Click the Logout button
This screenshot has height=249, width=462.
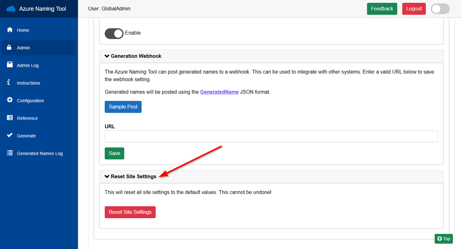[414, 9]
